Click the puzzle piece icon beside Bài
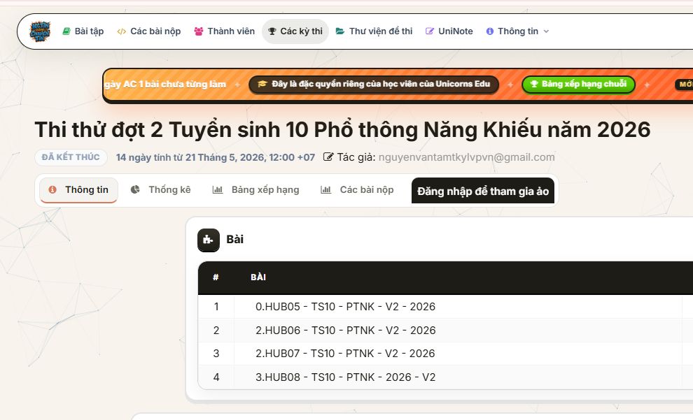Screen dimensions: 693x420 pyautogui.click(x=209, y=240)
